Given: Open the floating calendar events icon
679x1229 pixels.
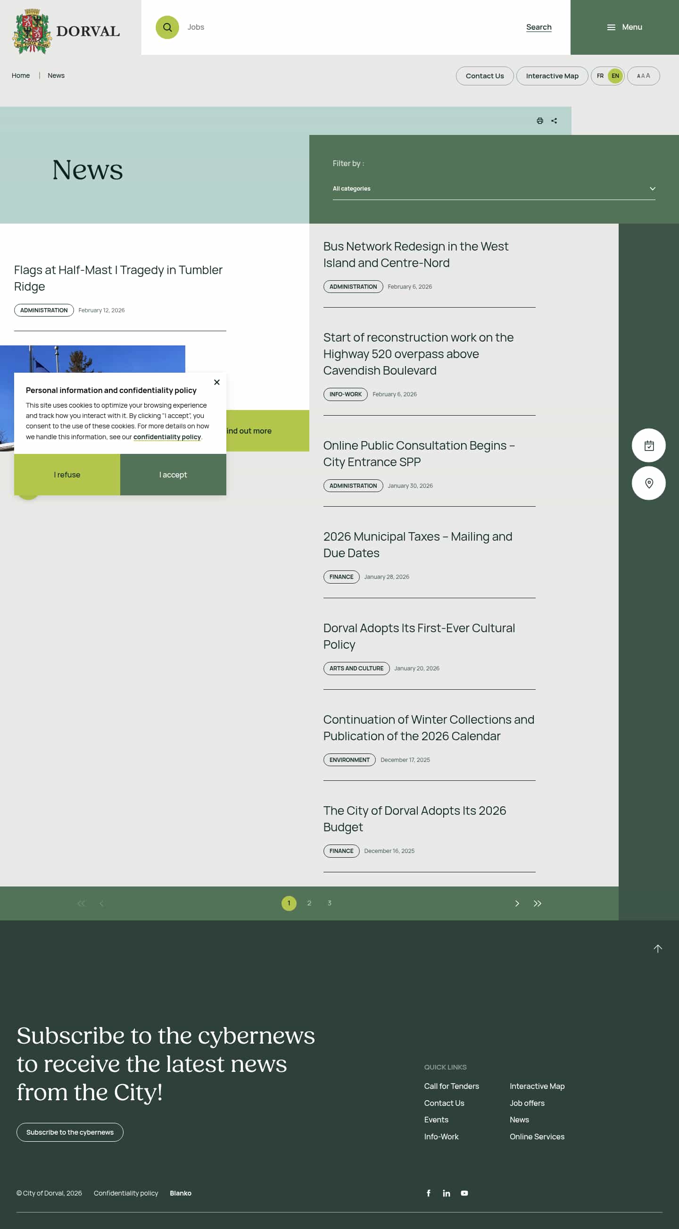Looking at the screenshot, I should coord(648,446).
